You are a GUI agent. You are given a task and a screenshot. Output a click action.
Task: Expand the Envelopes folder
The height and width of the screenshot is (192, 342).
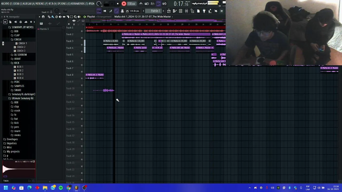[x=12, y=139]
